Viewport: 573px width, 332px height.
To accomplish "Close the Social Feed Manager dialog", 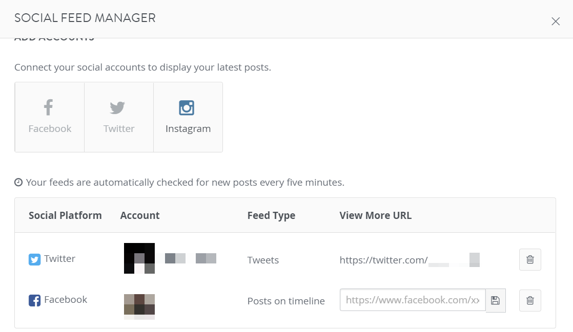I will click(556, 21).
